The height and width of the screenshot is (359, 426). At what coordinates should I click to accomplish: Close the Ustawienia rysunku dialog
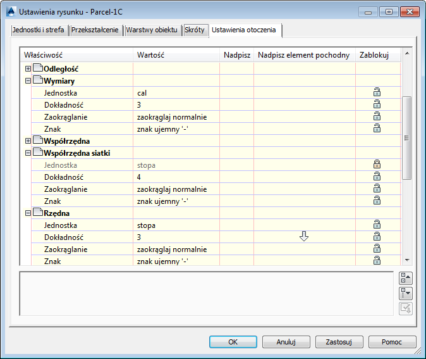pyautogui.click(x=410, y=11)
